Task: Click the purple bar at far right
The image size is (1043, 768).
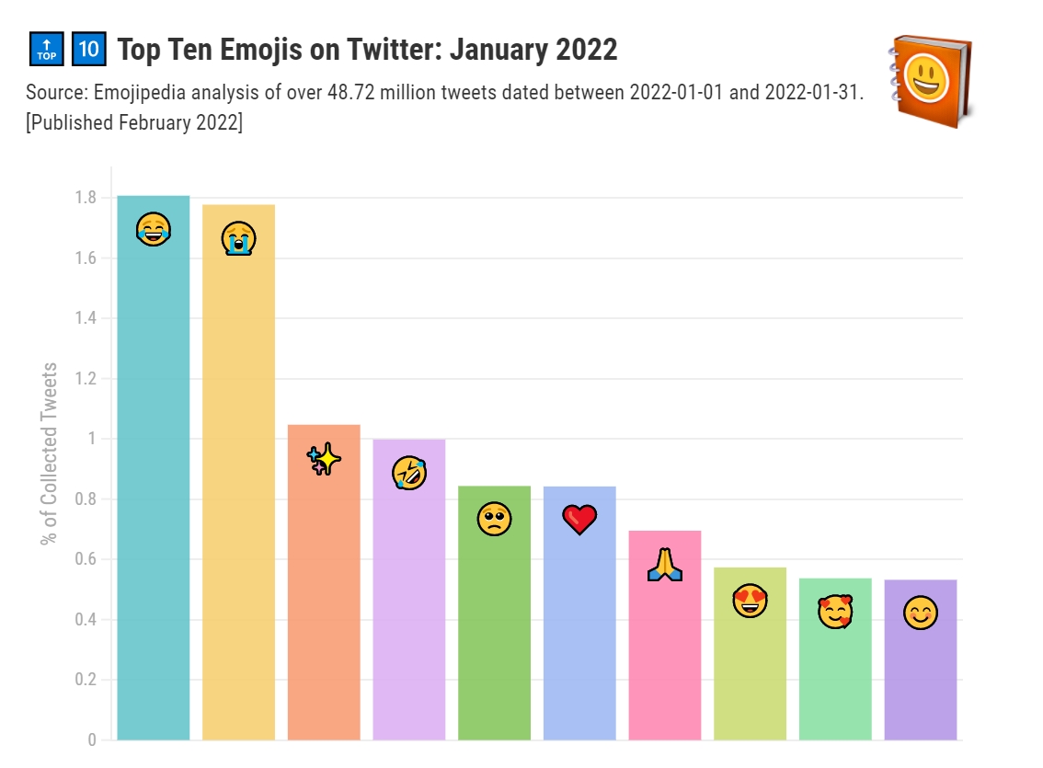Action: click(x=920, y=681)
